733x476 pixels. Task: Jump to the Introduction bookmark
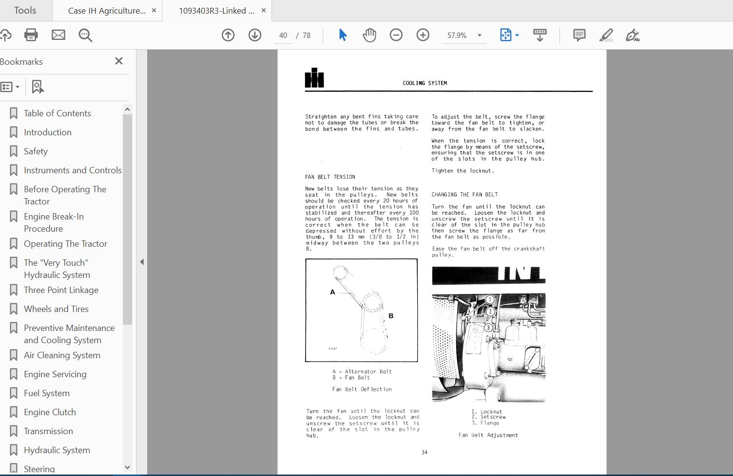[x=47, y=132]
